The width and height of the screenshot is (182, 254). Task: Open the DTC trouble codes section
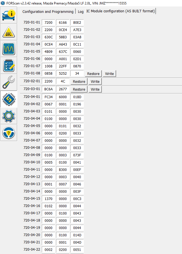click(x=9, y=32)
